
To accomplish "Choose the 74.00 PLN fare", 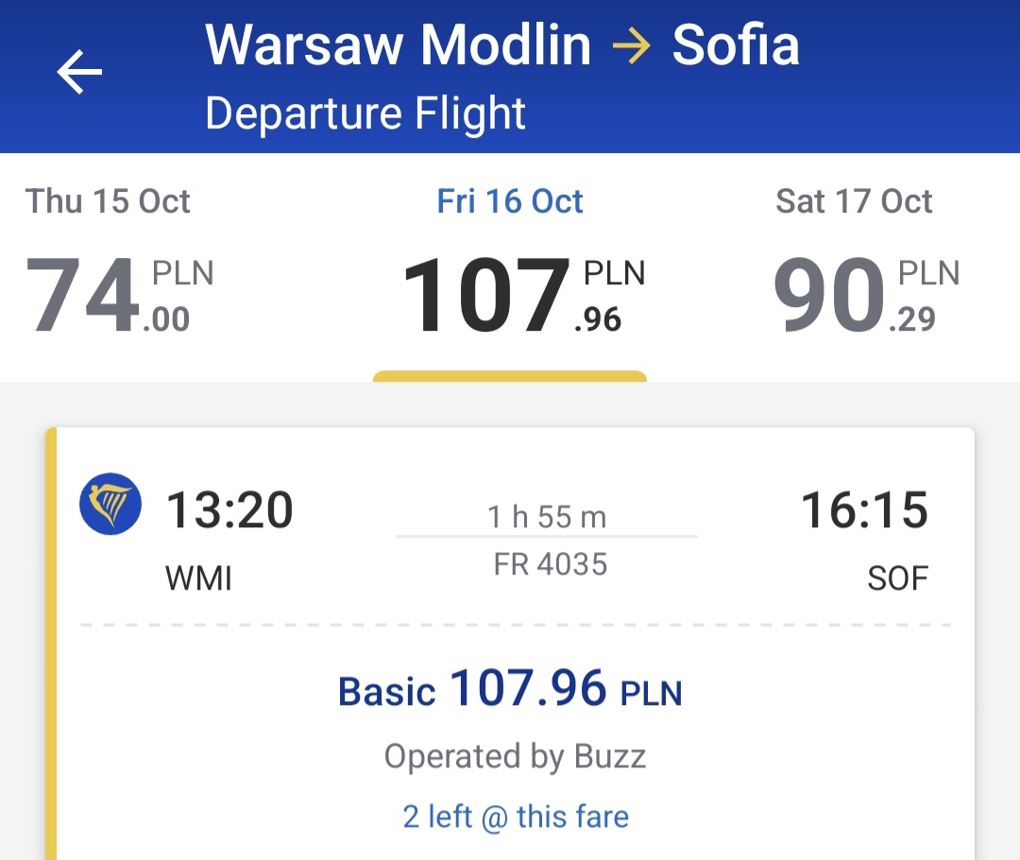I will (120, 294).
